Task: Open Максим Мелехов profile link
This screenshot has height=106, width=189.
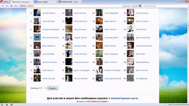Action: pyautogui.click(x=81, y=79)
